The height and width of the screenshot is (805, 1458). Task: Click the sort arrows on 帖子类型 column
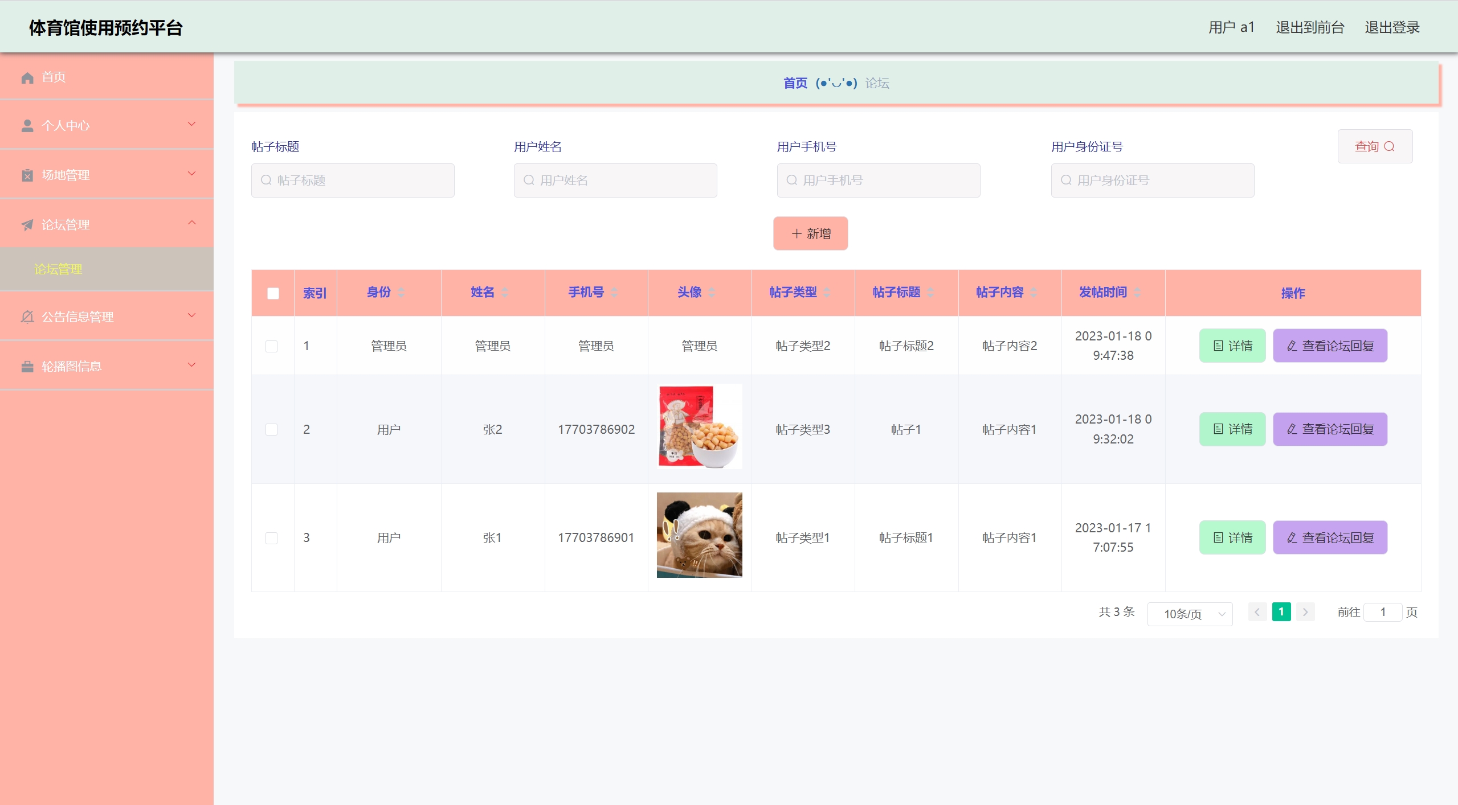point(827,293)
